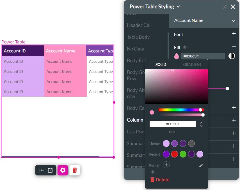Click the hex color value field #FF90C3
Viewport: 240px width, 190px height.
[x=172, y=124]
